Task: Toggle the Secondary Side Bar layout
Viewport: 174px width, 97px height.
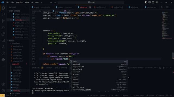Action: 153,2
